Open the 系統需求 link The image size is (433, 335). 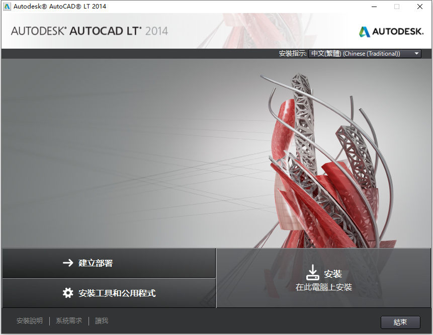coord(69,320)
